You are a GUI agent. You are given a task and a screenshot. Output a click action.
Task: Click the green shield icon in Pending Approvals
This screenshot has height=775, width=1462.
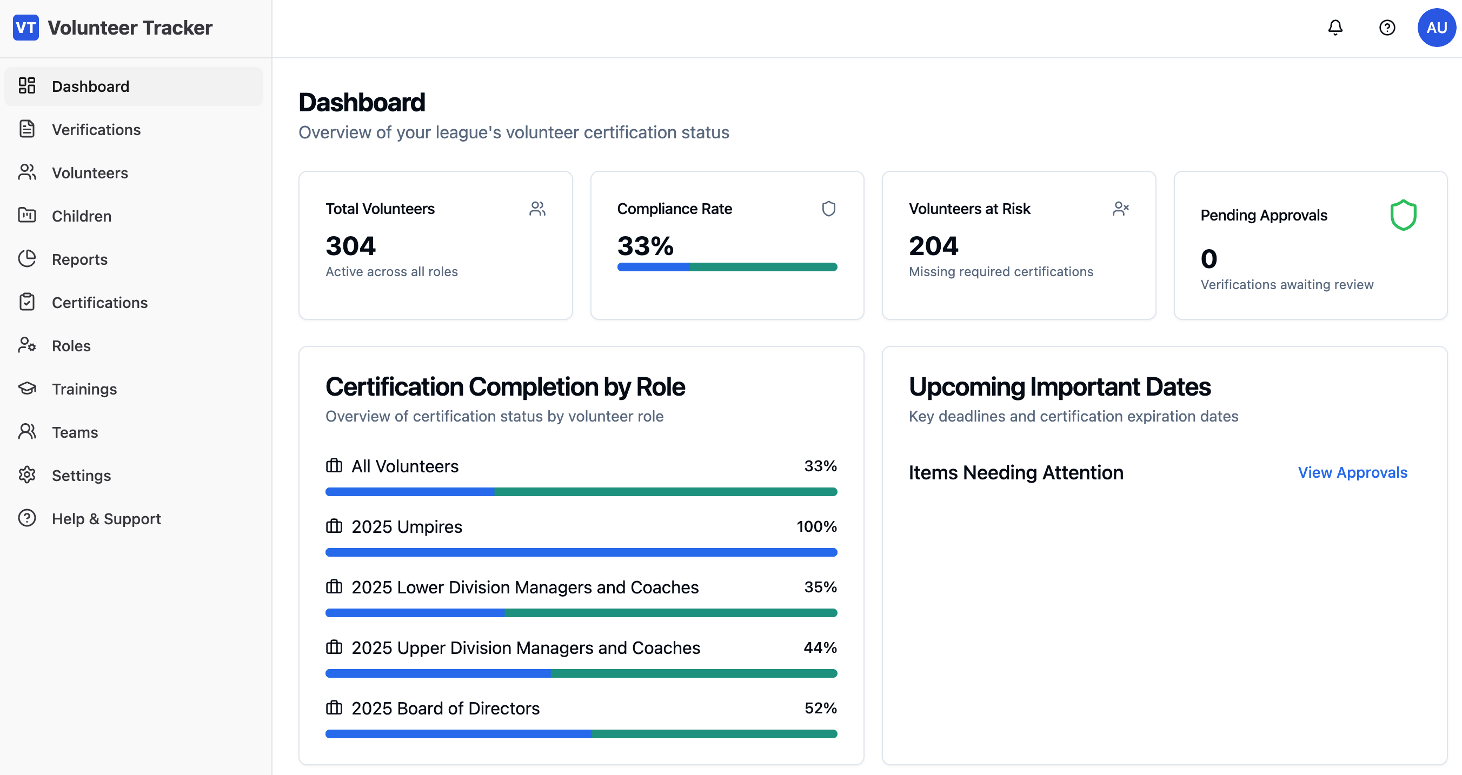click(x=1403, y=215)
